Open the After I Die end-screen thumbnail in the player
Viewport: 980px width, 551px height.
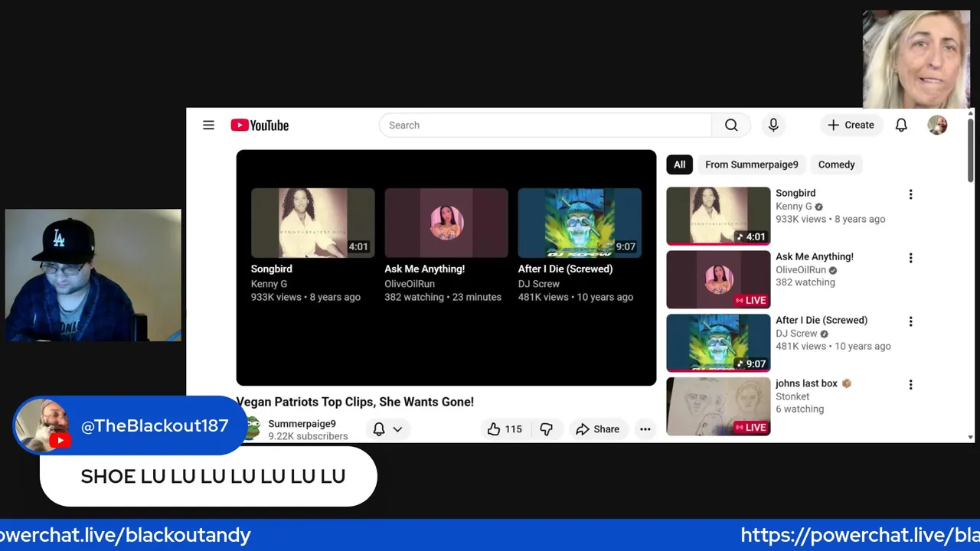[580, 223]
